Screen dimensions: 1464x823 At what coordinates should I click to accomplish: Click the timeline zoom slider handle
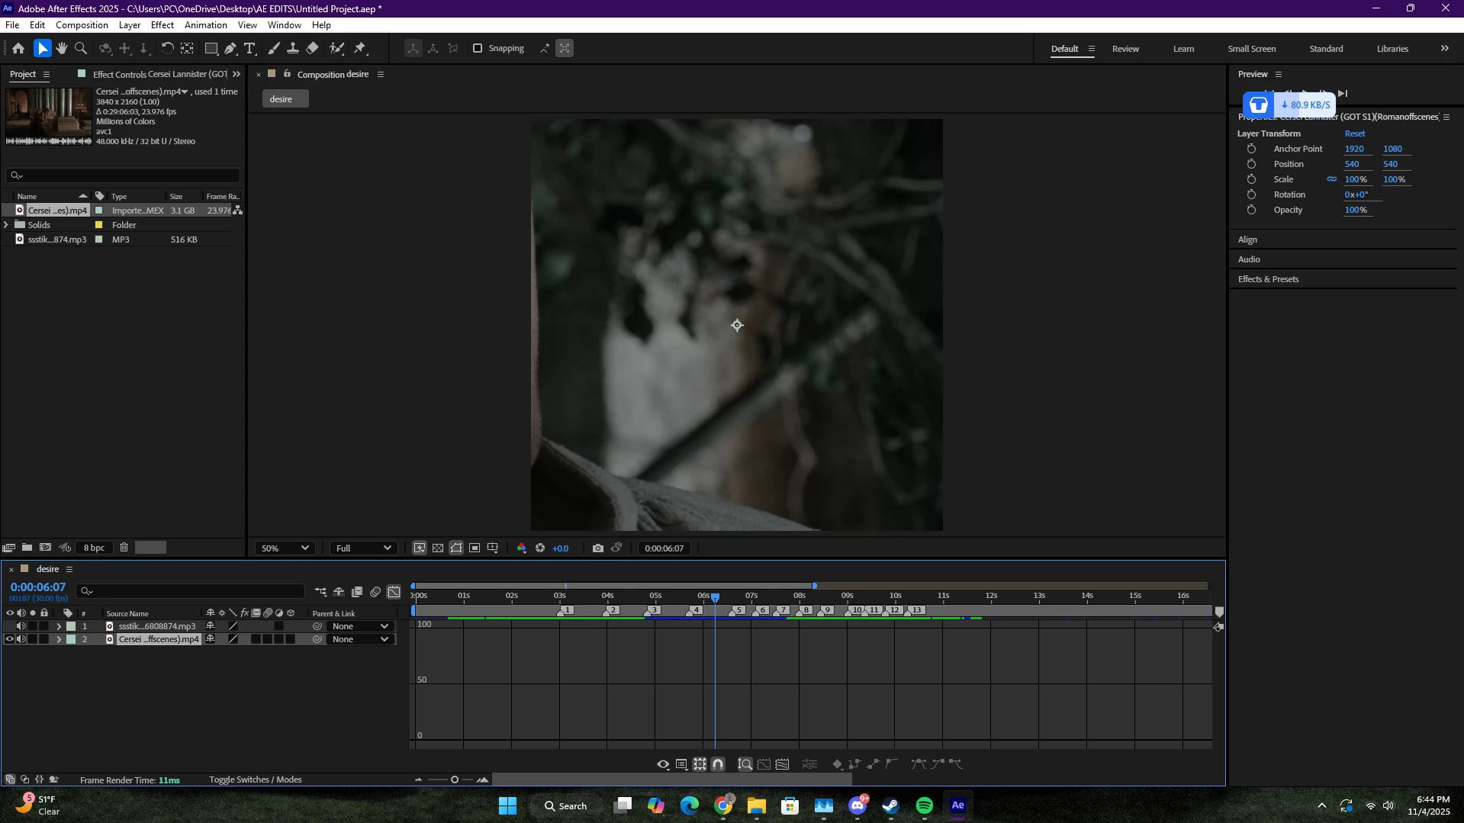pos(455,780)
